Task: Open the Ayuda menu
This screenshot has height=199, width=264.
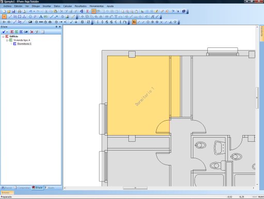Action: [110, 6]
